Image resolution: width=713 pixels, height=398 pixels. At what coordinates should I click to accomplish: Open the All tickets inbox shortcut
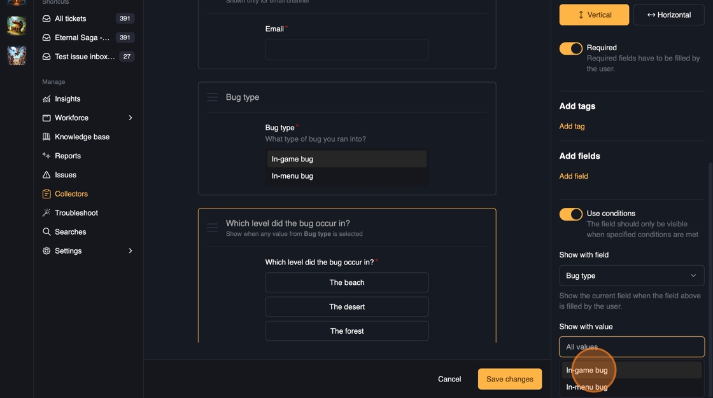click(x=70, y=19)
